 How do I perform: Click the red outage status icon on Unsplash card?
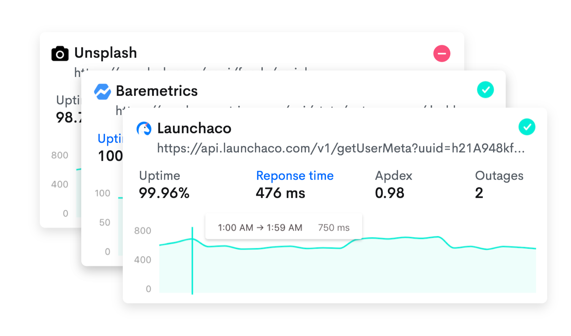click(442, 53)
